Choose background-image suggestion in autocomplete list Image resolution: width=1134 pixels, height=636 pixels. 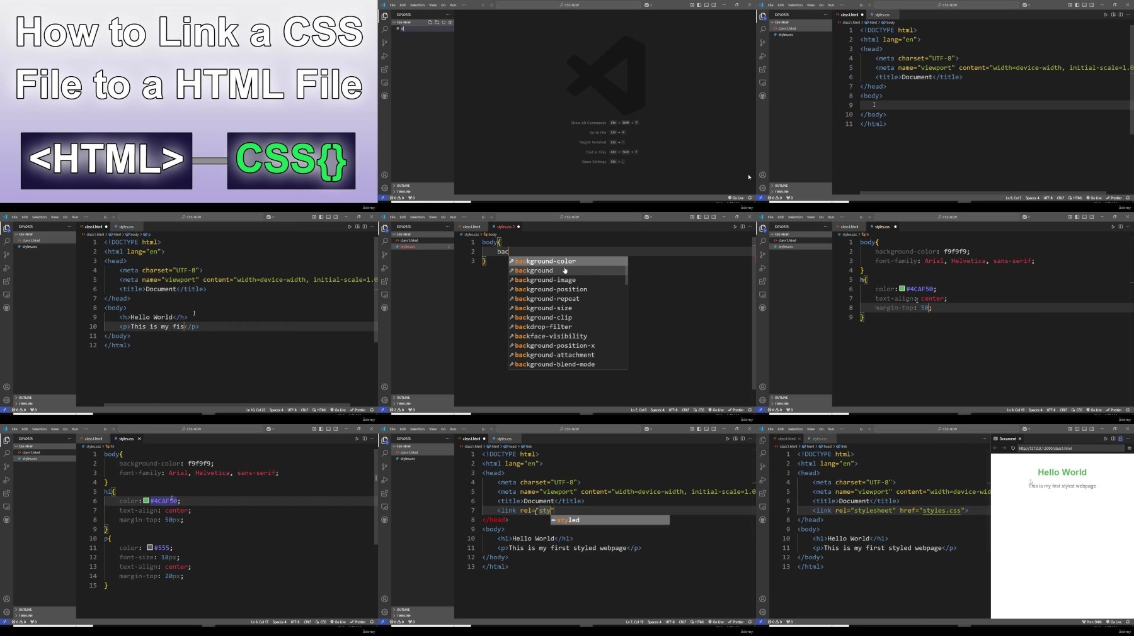568,280
